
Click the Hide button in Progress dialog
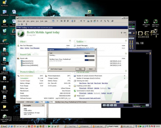pyautogui.click(x=80, y=69)
